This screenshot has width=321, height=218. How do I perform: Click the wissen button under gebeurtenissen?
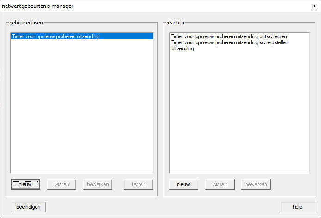(x=62, y=184)
